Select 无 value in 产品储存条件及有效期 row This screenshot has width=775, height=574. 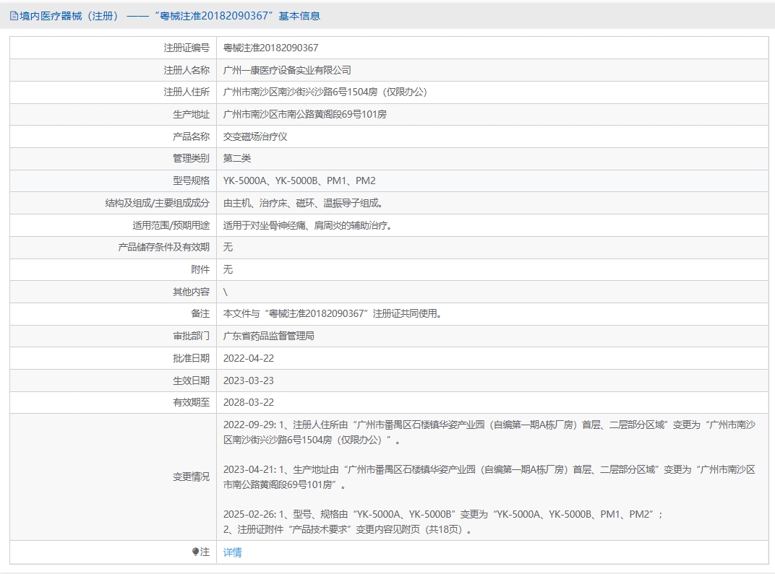coord(228,247)
